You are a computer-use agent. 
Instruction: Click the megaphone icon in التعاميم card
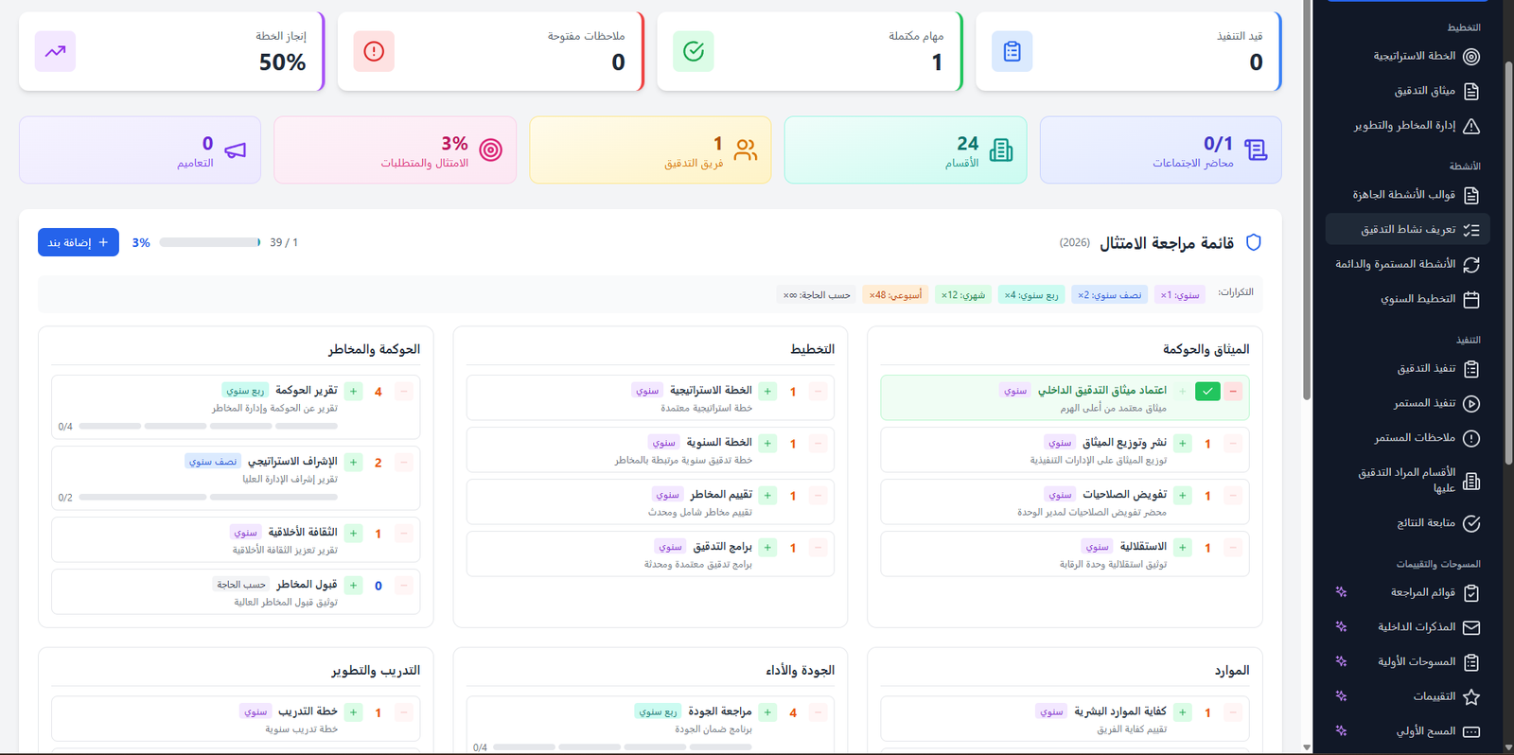coord(236,149)
